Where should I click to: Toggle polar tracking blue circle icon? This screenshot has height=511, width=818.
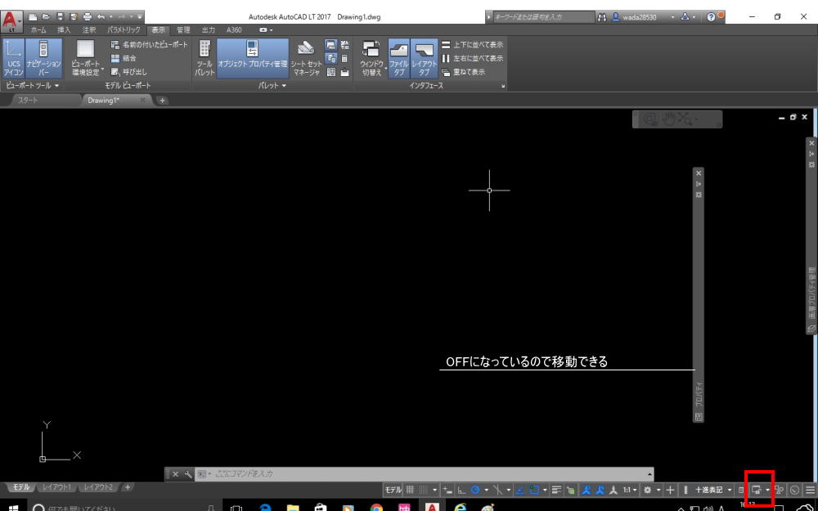pyautogui.click(x=475, y=490)
